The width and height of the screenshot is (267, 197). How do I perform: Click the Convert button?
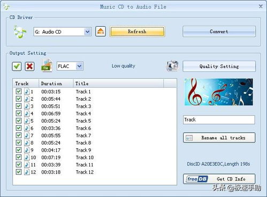pos(219,32)
